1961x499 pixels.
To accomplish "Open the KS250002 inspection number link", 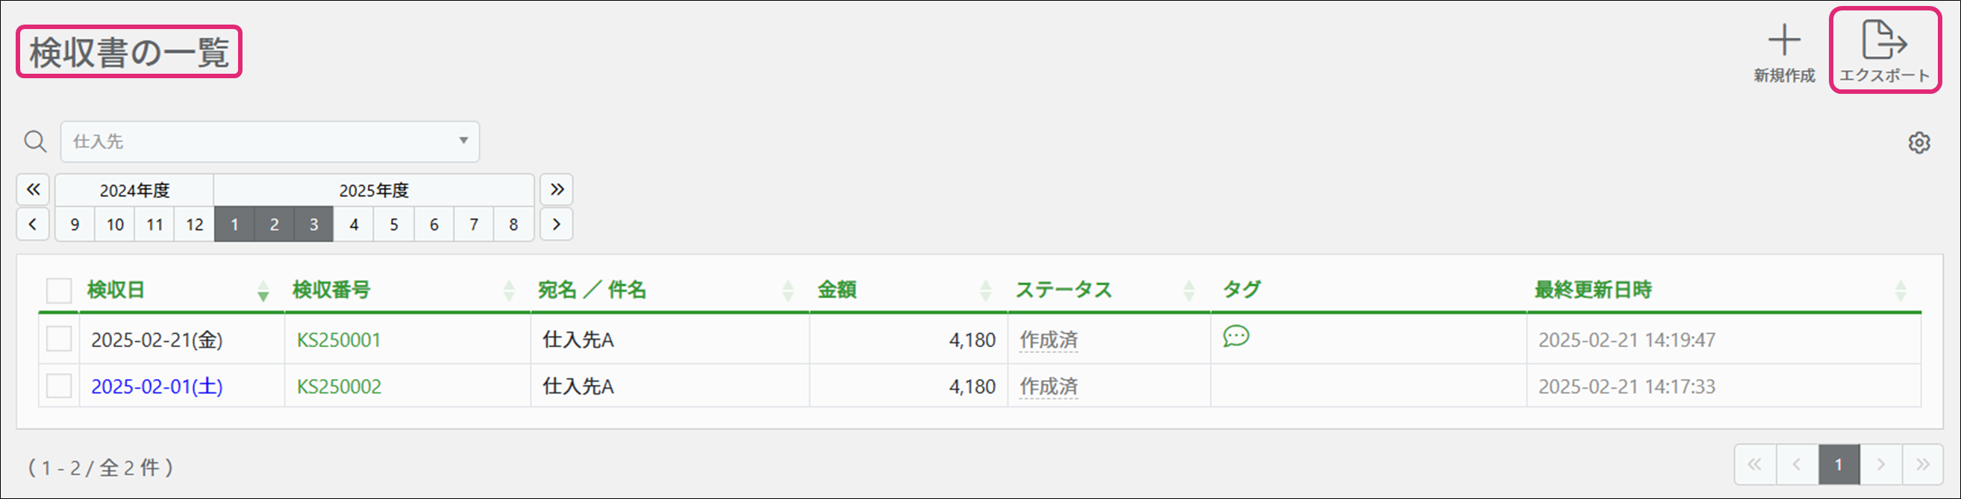I will coord(339,387).
